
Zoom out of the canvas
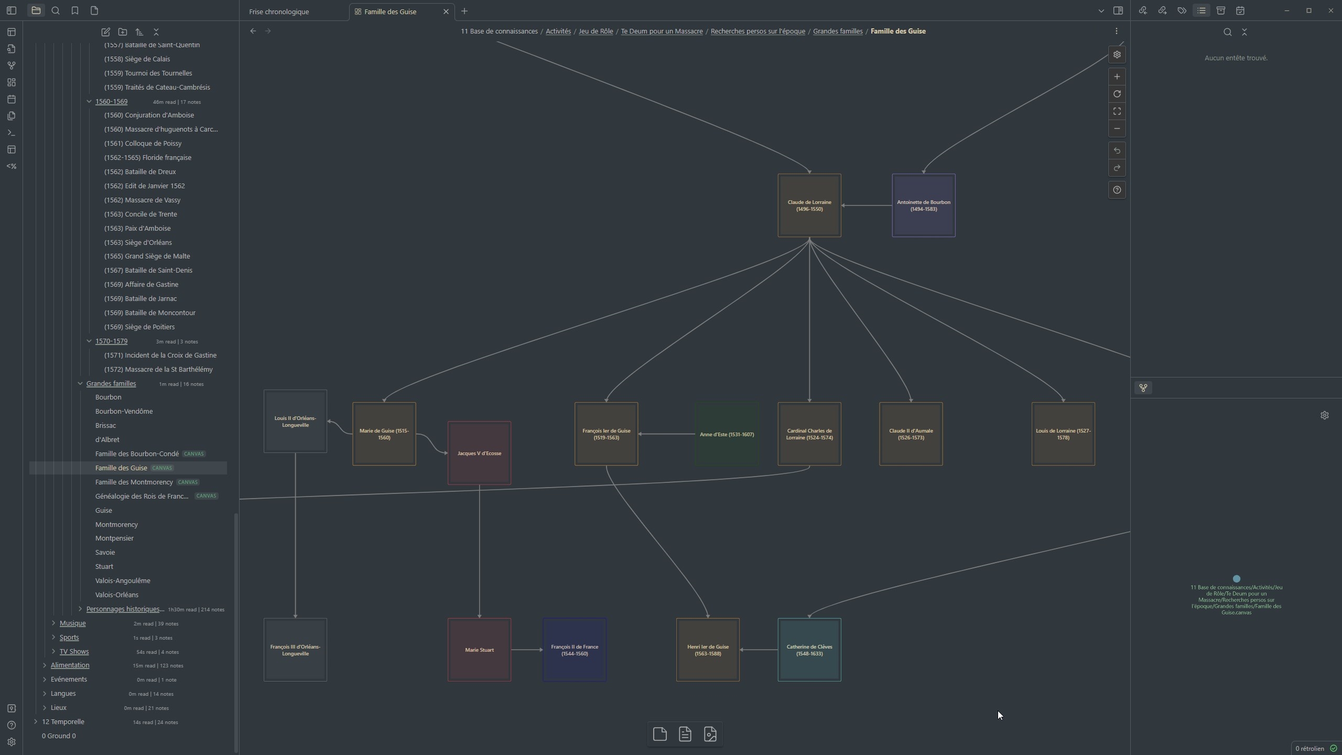click(x=1117, y=128)
